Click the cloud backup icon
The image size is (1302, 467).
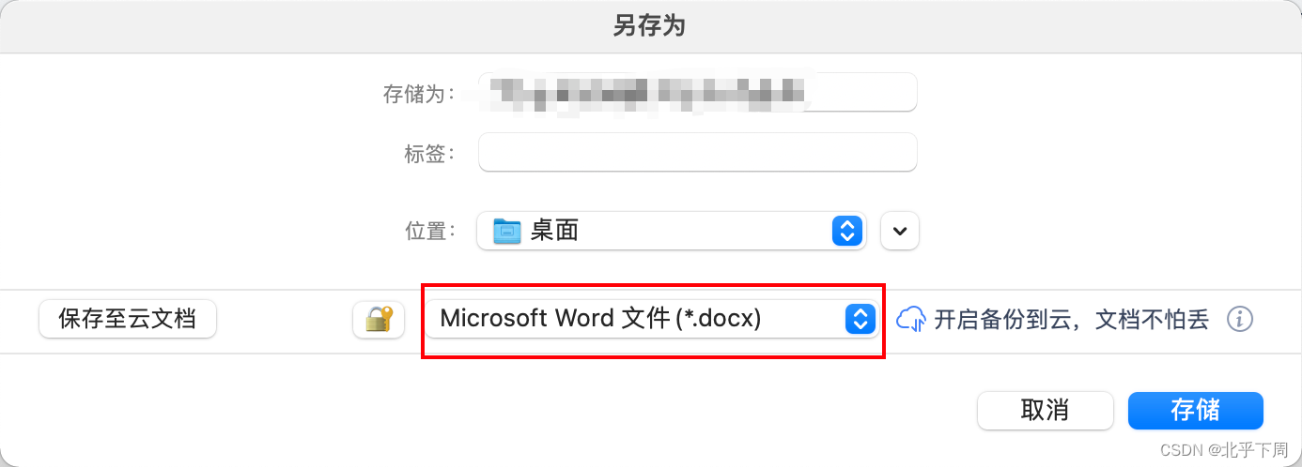click(911, 319)
